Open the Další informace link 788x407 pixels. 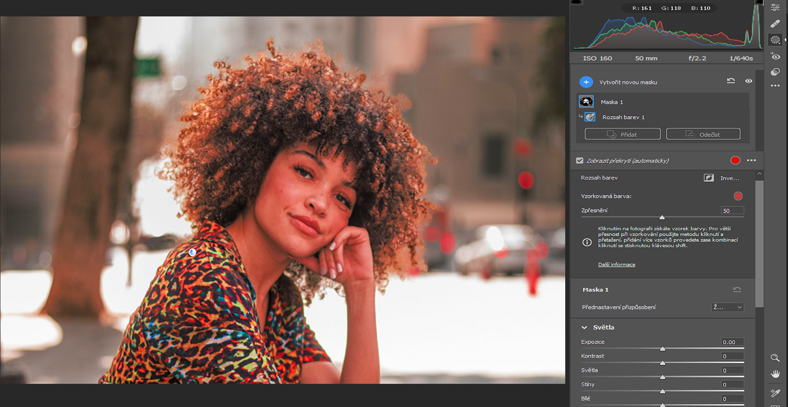[x=616, y=265]
